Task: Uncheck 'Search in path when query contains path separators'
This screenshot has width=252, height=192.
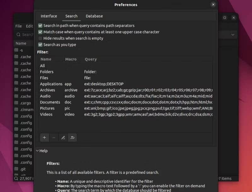Action: coord(40,26)
